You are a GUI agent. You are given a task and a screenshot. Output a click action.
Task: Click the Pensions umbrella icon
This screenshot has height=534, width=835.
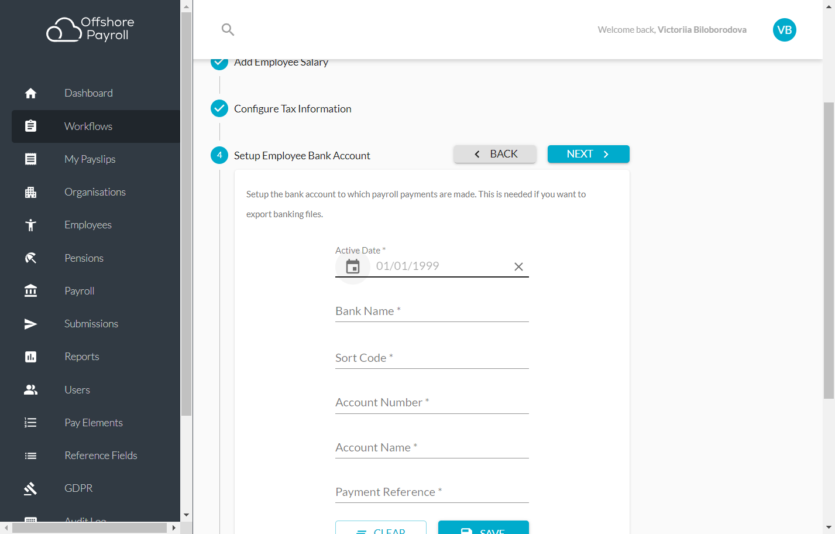pyautogui.click(x=30, y=258)
